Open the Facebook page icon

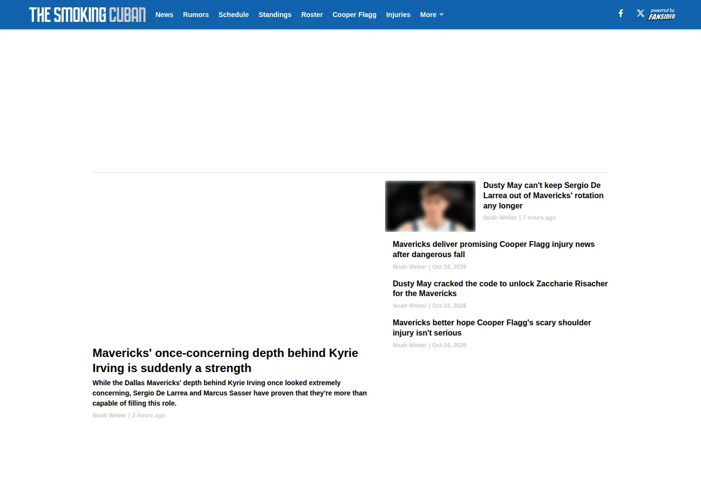coord(621,14)
